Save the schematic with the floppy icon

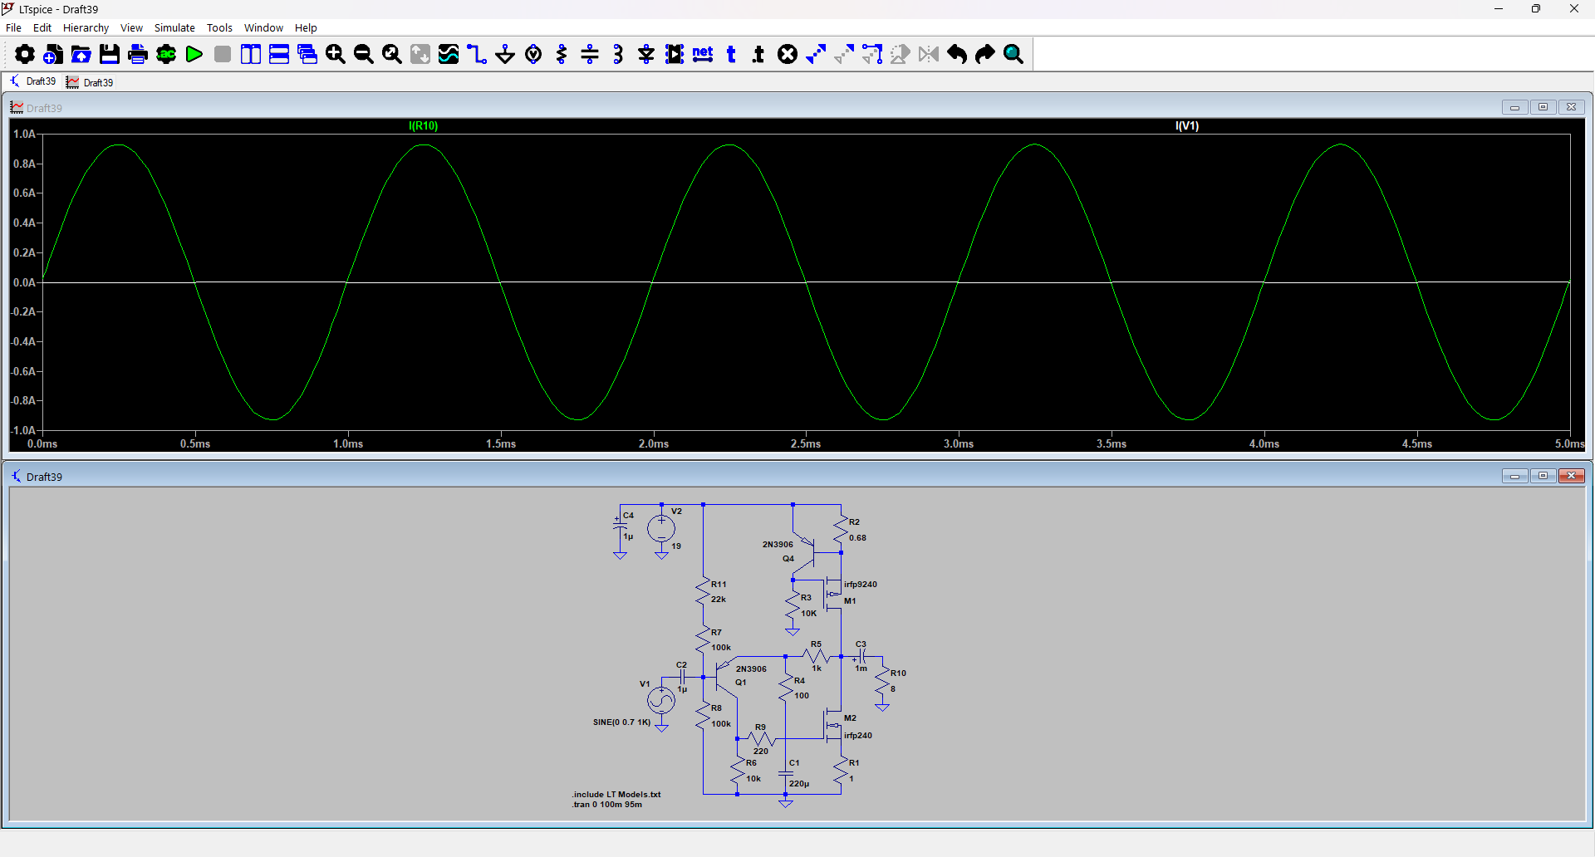pos(110,55)
